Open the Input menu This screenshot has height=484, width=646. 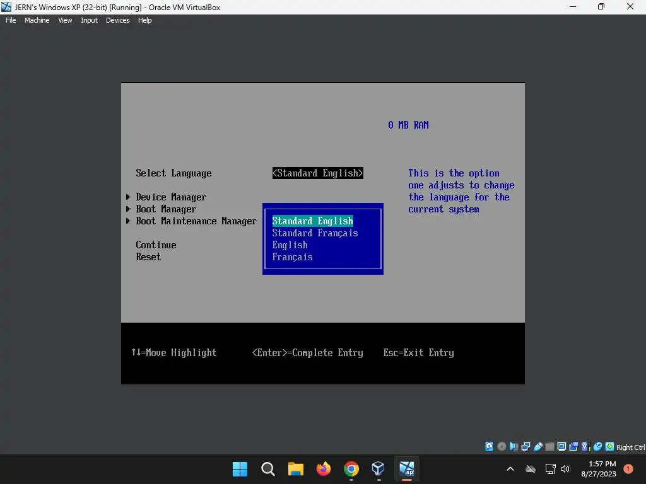[x=89, y=20]
